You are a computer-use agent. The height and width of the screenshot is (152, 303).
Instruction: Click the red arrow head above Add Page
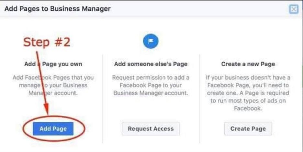[46, 109]
